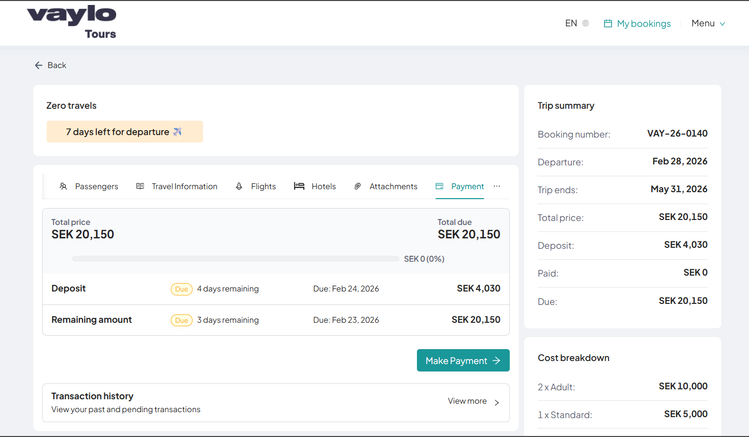749x437 pixels.
Task: Open My bookings link
Action: pos(644,23)
